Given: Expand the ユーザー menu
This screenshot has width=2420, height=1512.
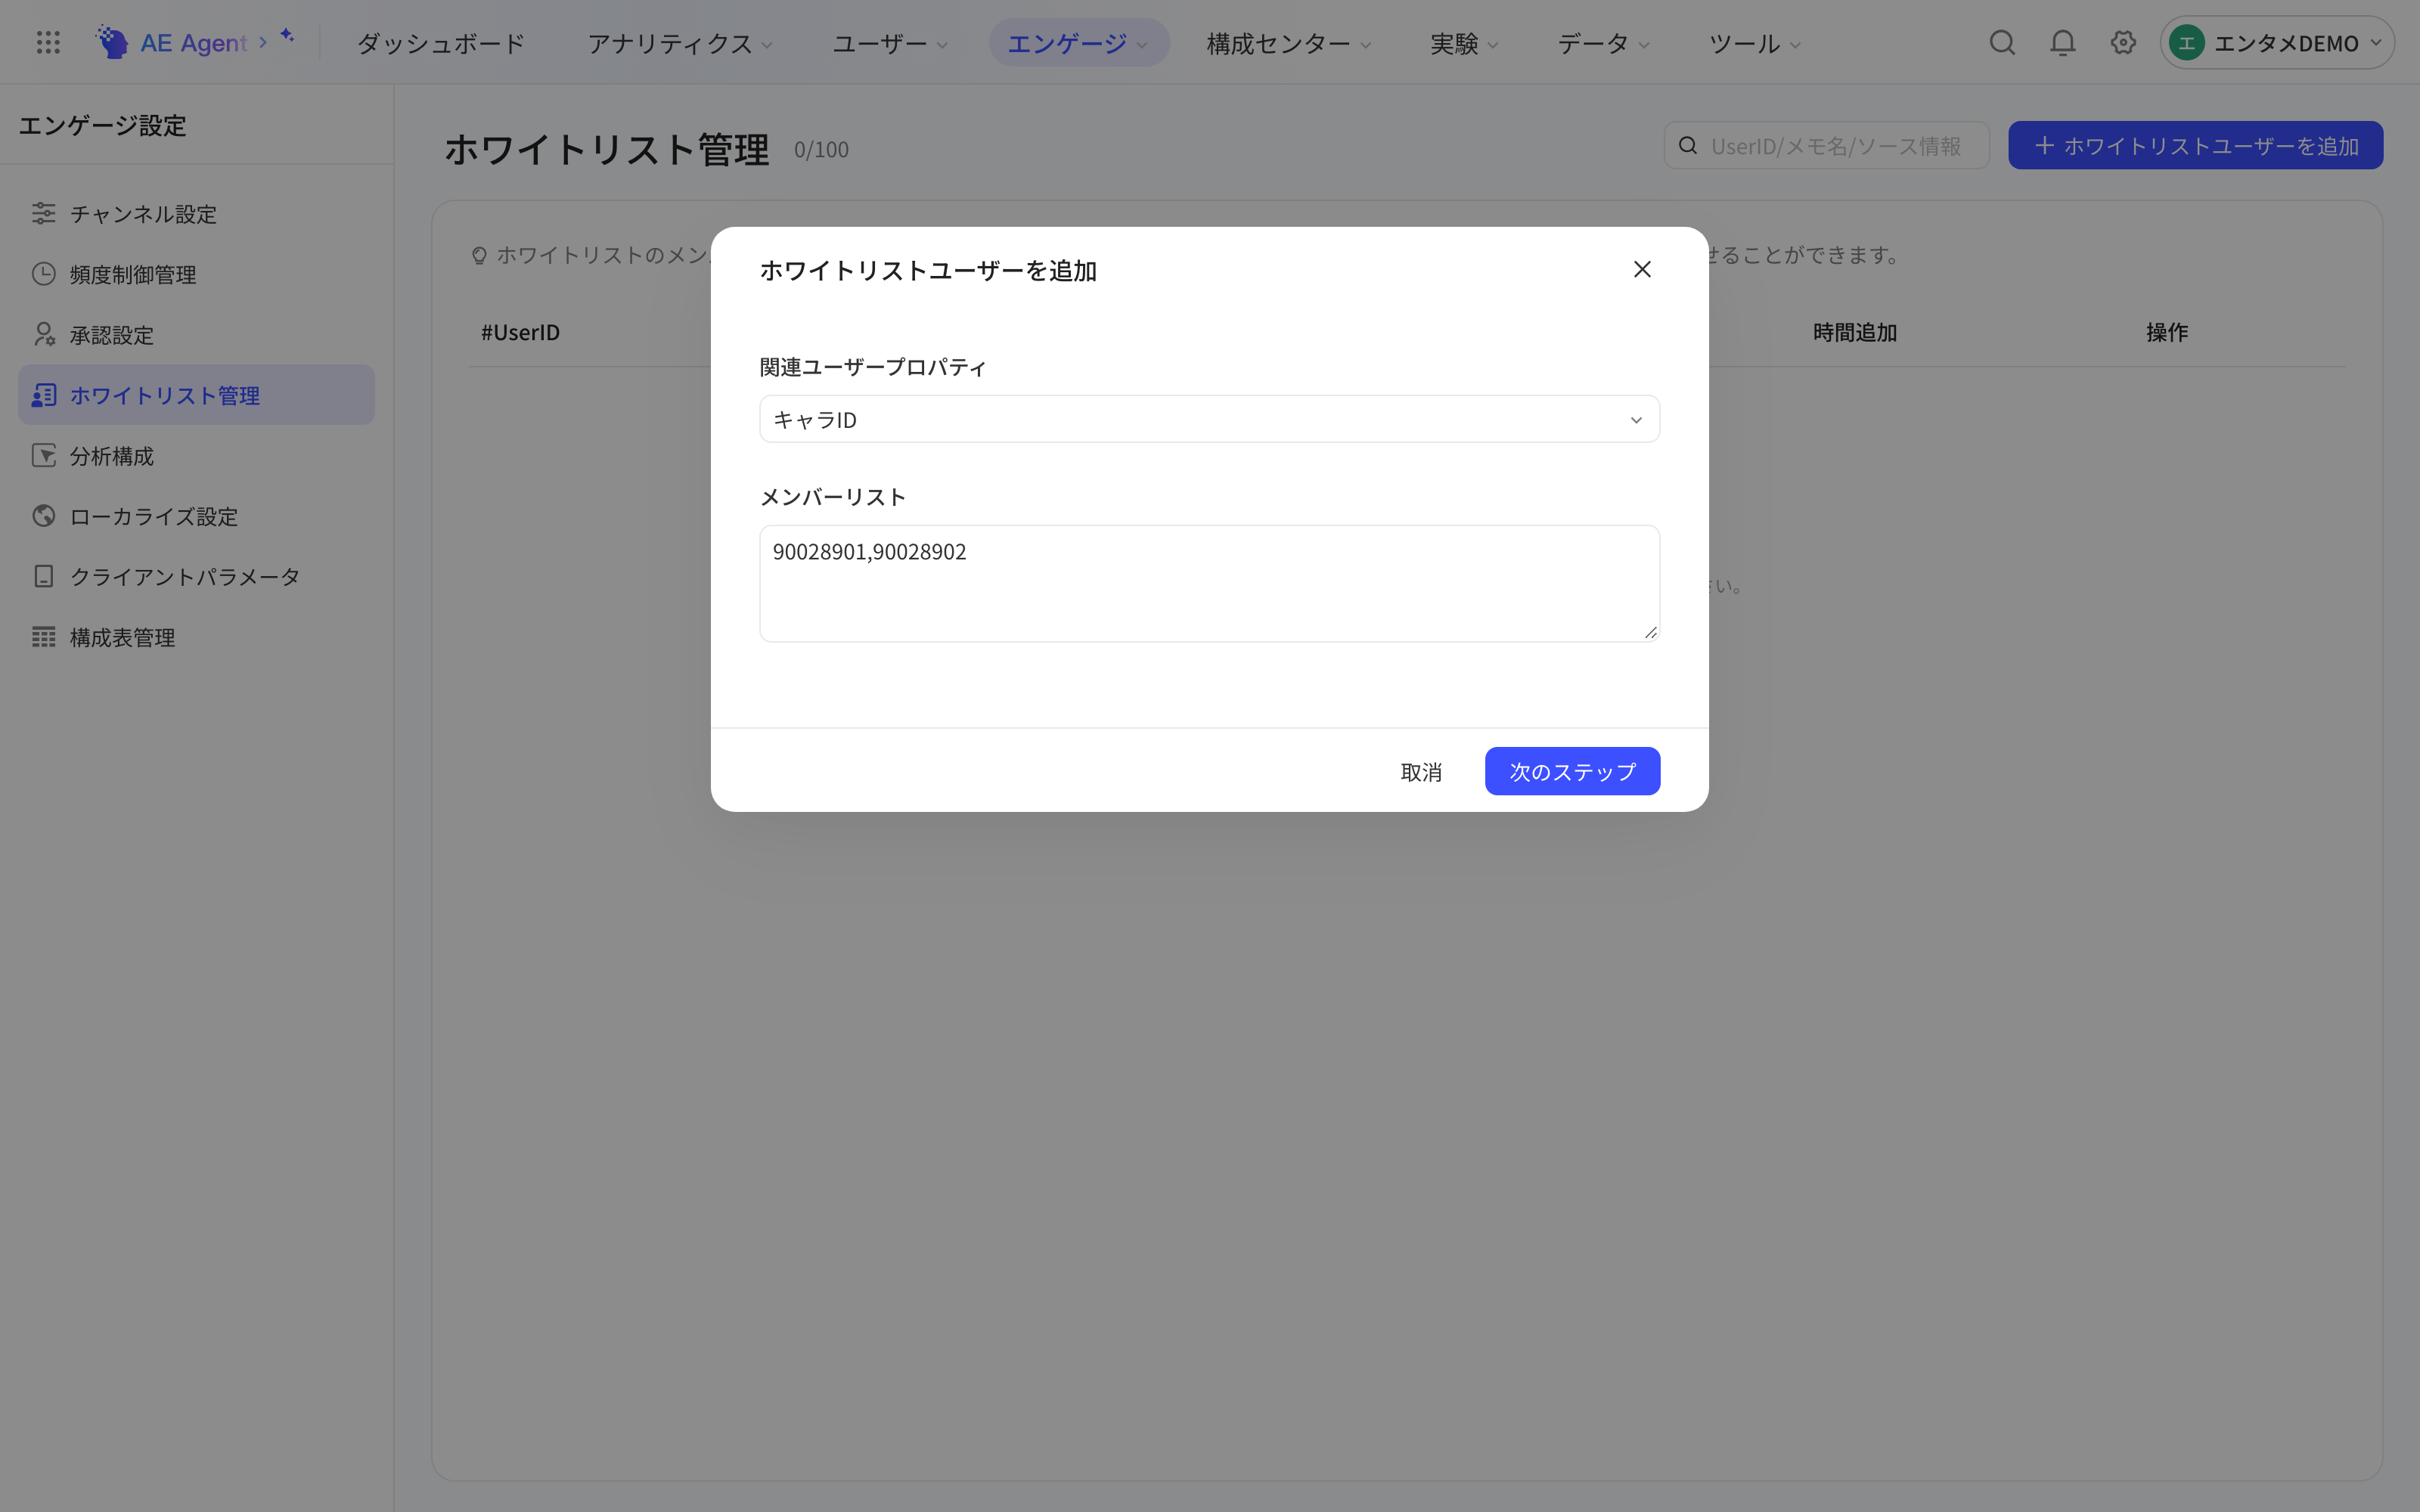Looking at the screenshot, I should tap(889, 43).
